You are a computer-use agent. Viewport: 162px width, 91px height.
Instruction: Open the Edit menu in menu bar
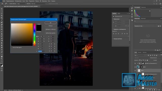pyautogui.click(x=10, y=1)
